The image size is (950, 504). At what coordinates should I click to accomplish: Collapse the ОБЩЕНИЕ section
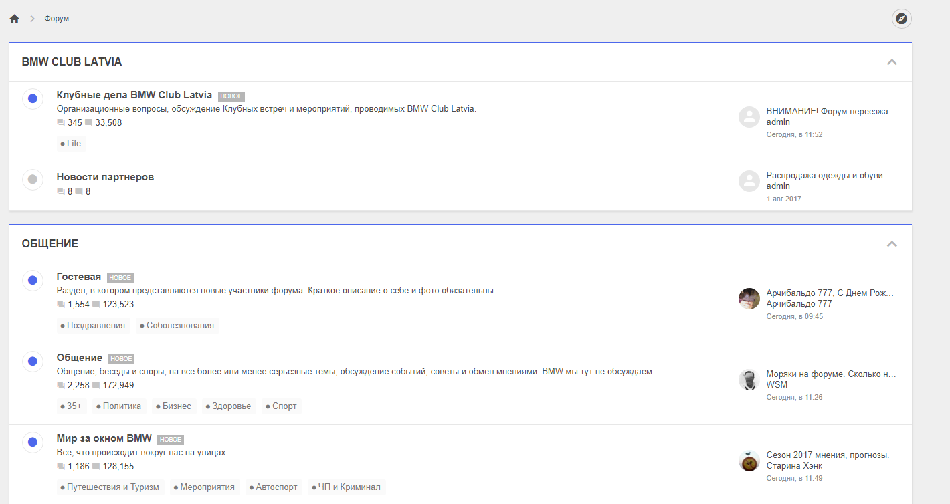coord(891,244)
